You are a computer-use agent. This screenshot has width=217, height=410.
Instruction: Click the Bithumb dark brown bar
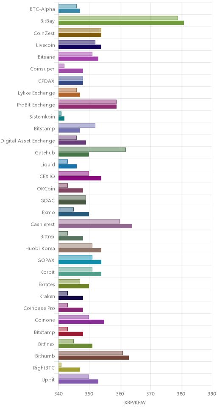click(x=93, y=358)
